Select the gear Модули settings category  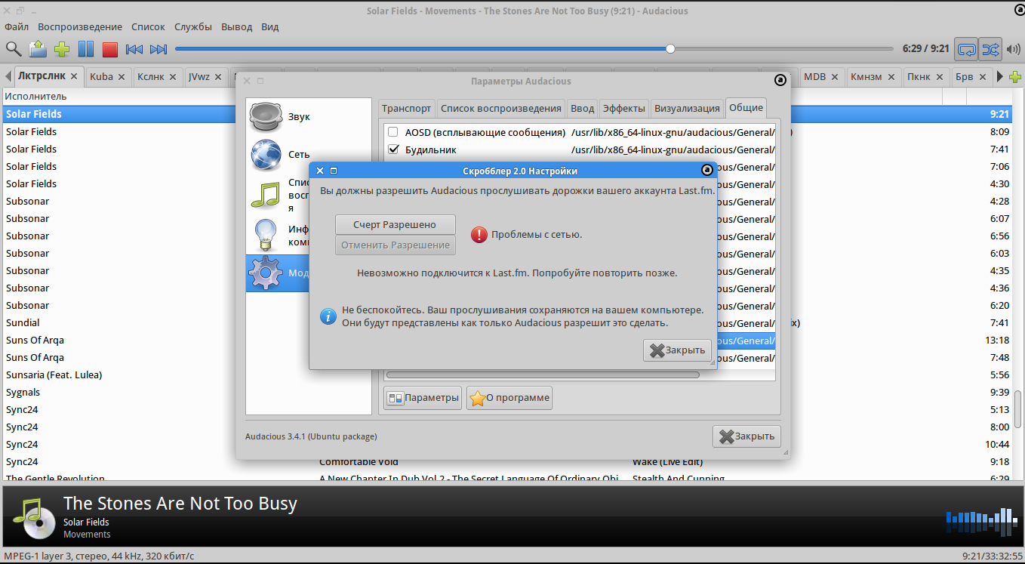coord(278,273)
